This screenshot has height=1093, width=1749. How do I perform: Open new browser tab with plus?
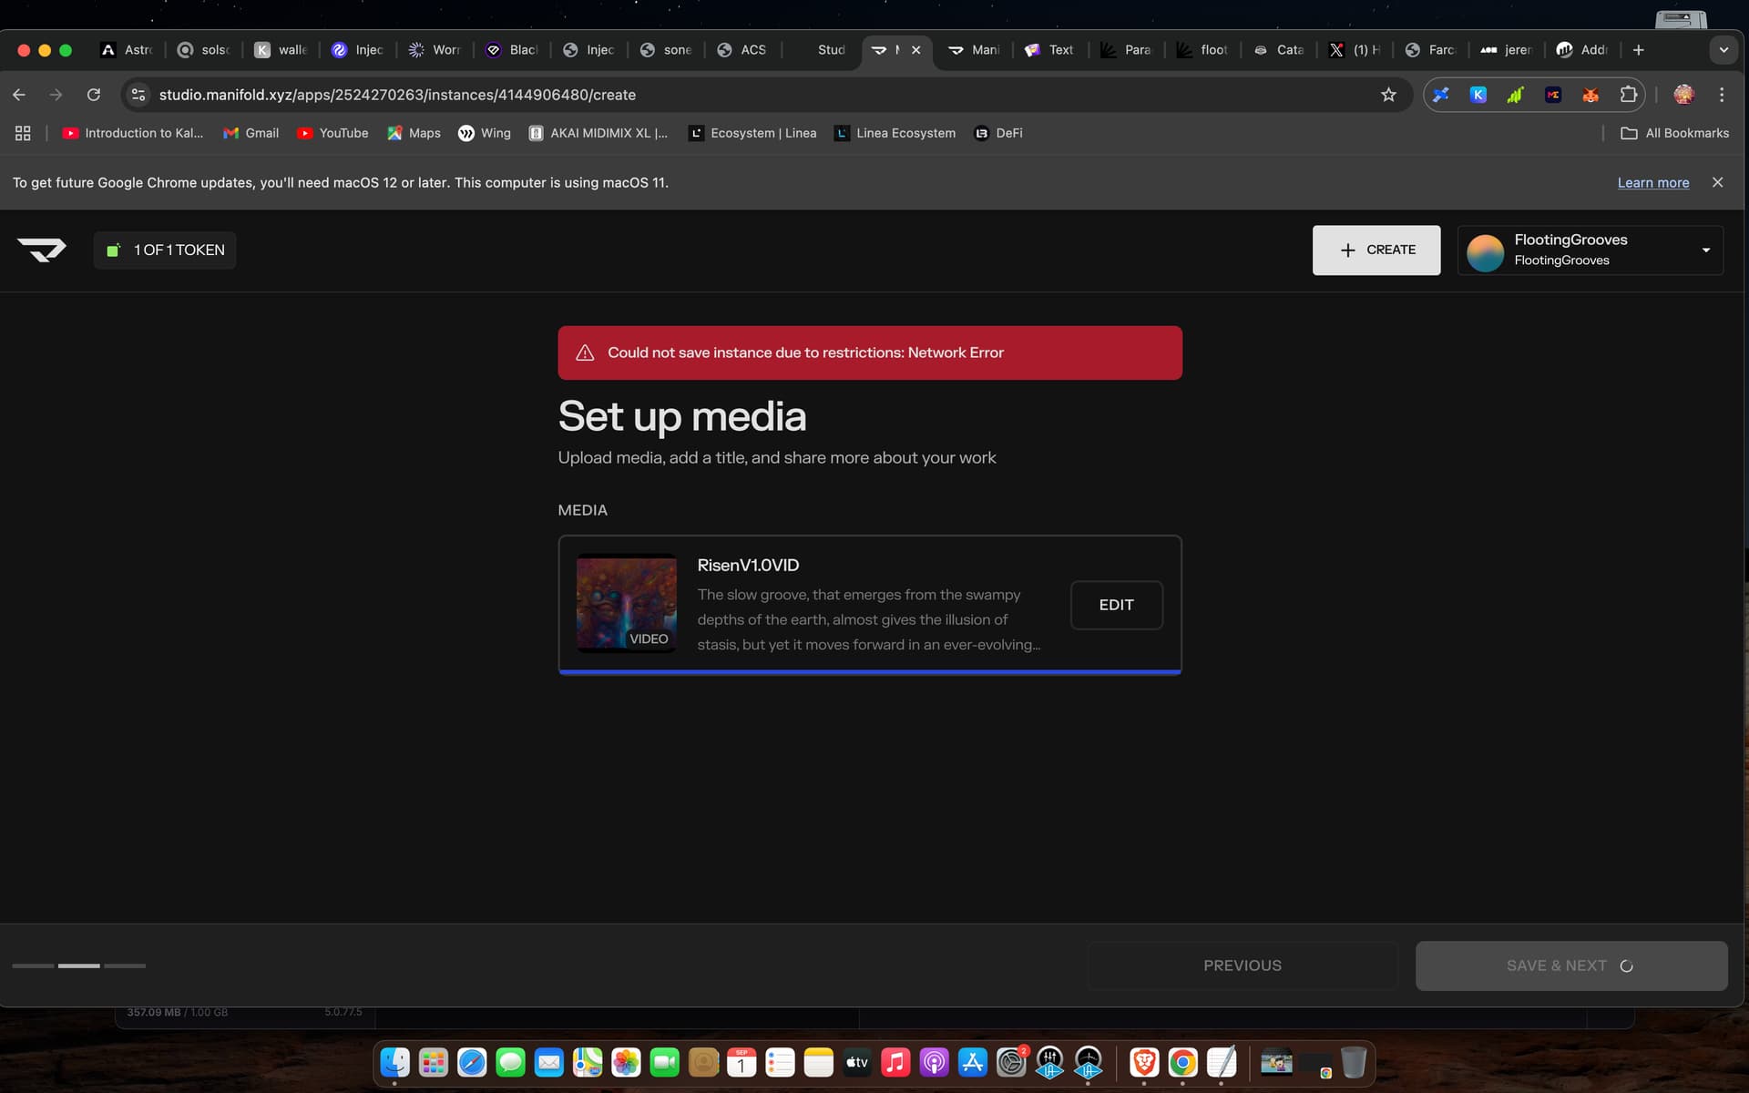click(1639, 50)
